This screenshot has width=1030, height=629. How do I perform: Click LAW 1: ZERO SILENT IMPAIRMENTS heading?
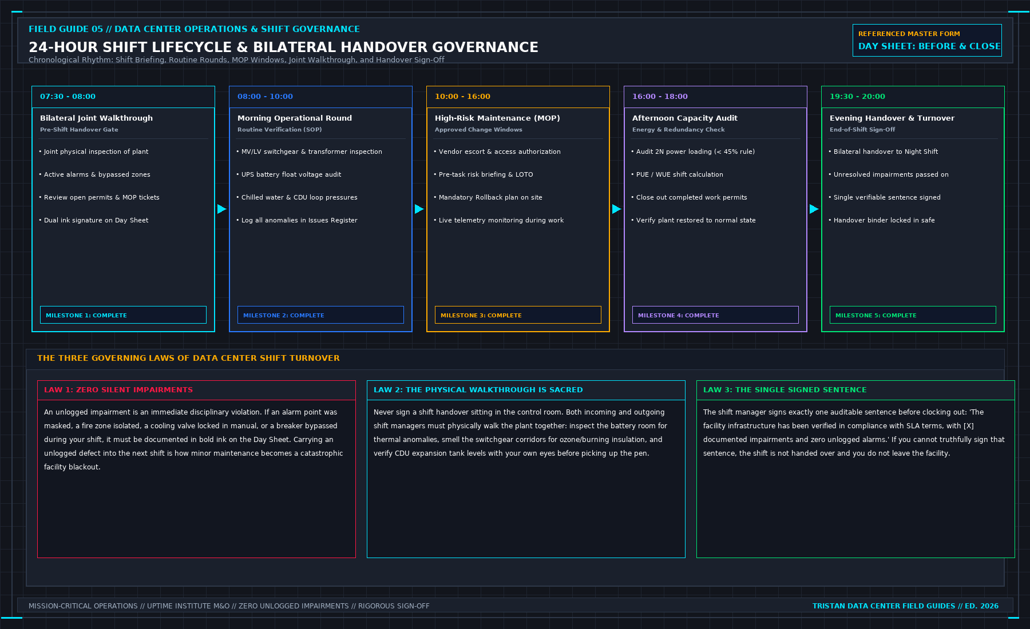(x=118, y=390)
